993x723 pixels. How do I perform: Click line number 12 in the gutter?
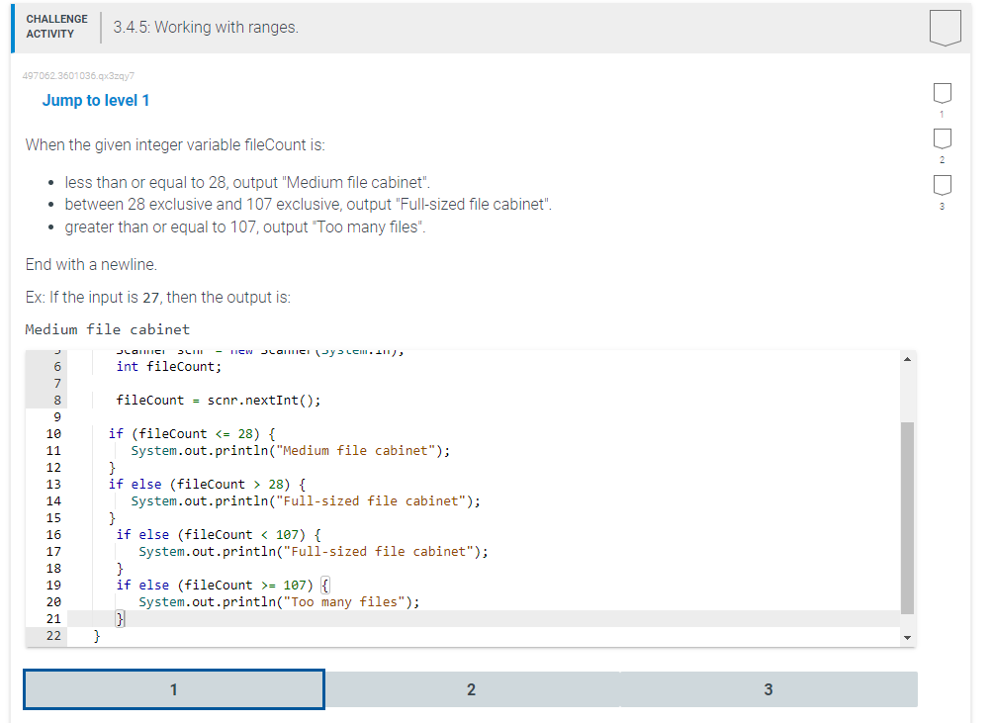[x=53, y=468]
